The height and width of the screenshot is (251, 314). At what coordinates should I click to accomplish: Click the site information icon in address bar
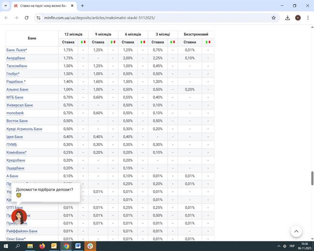(39, 18)
